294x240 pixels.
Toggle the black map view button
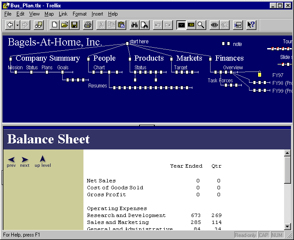tap(181, 25)
